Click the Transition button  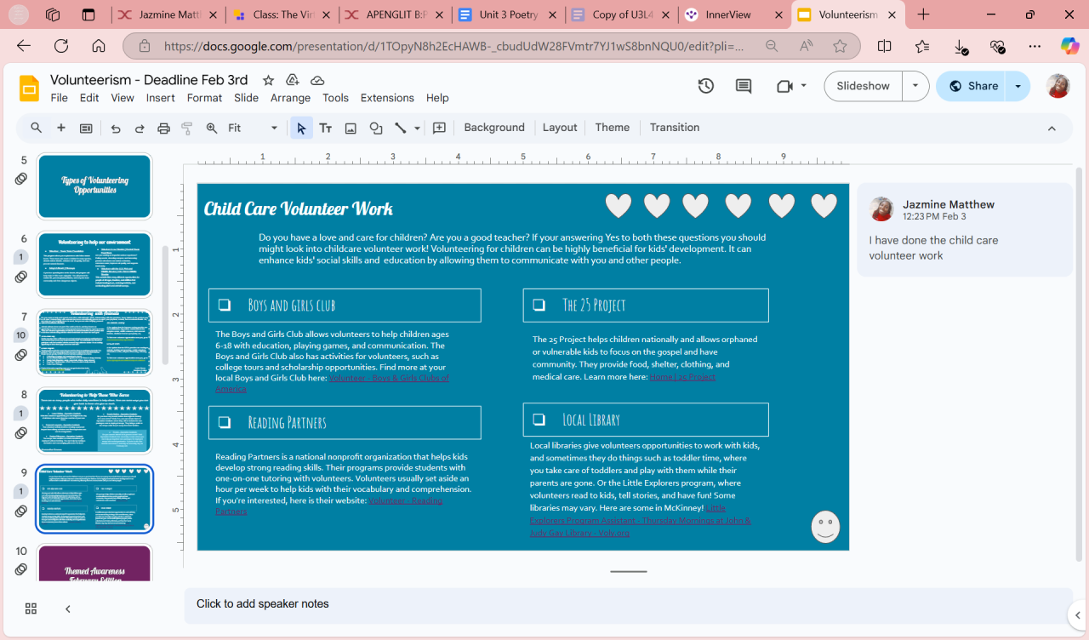(x=675, y=128)
